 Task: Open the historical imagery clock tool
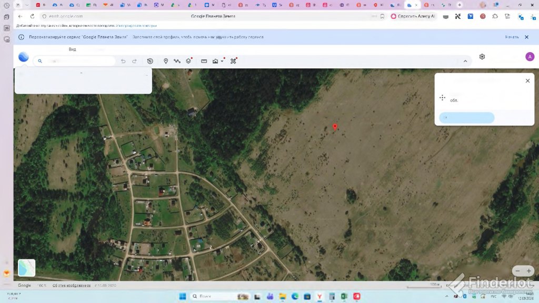(150, 61)
